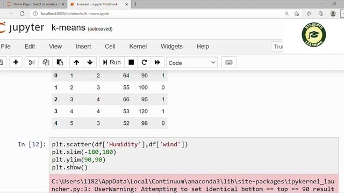
Task: Restart kernel and run all cells icon
Action: [x=157, y=62]
